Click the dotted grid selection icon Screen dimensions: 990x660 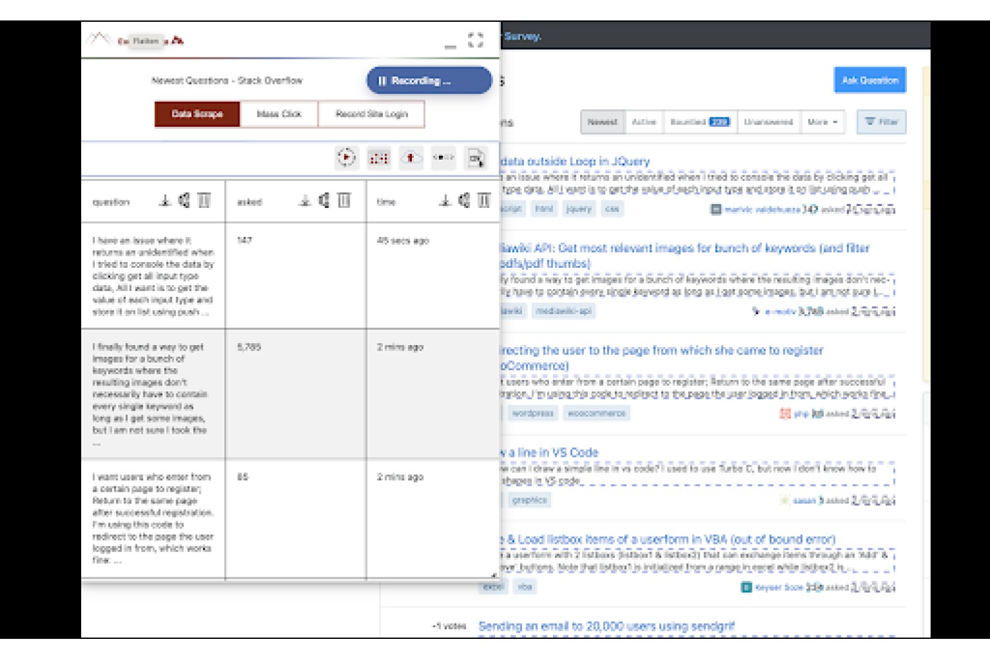click(x=379, y=158)
